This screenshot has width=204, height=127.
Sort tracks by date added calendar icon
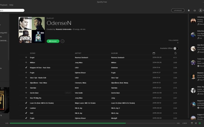154,53
